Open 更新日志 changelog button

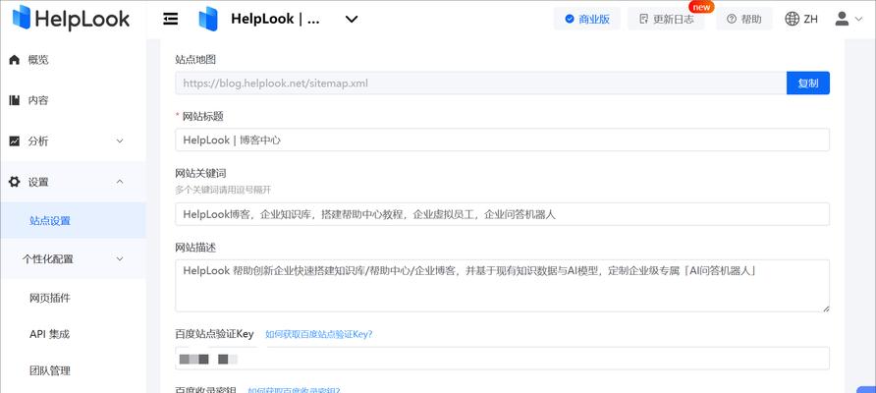point(666,19)
